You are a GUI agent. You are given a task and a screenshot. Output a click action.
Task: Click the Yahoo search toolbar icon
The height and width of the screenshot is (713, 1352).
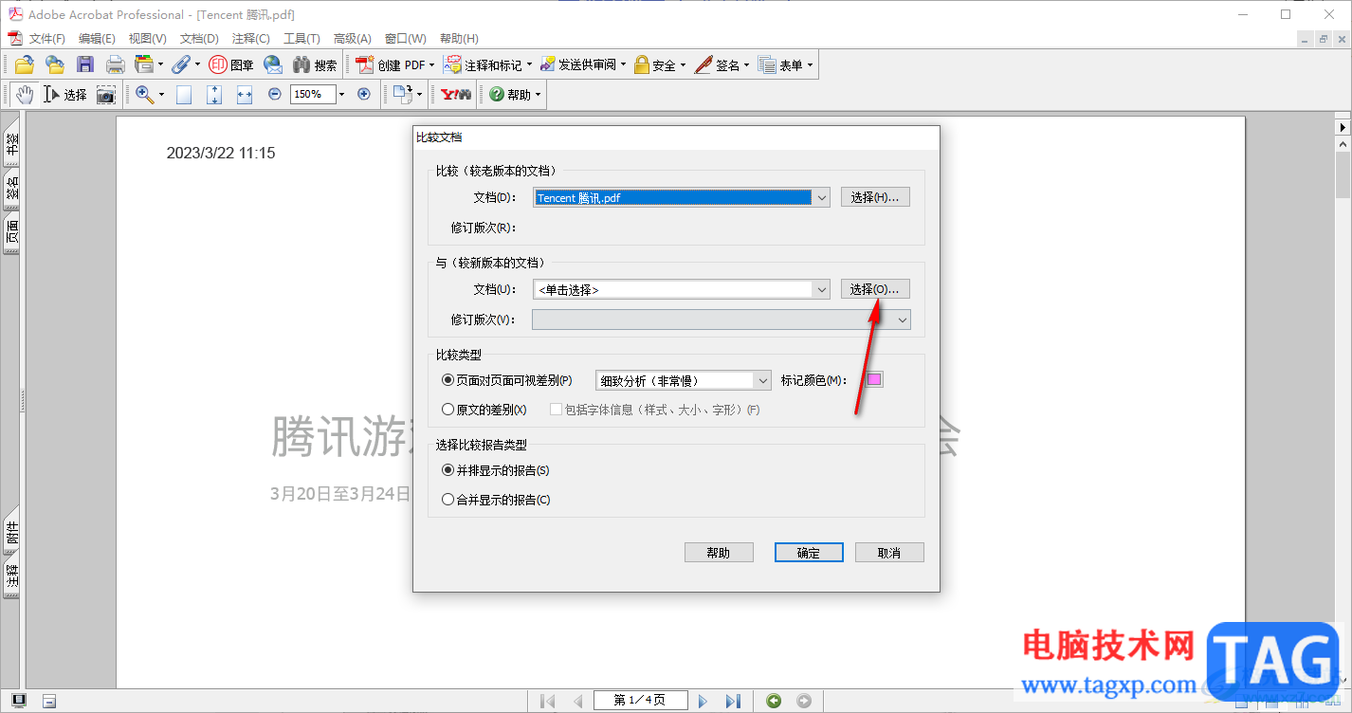[457, 94]
